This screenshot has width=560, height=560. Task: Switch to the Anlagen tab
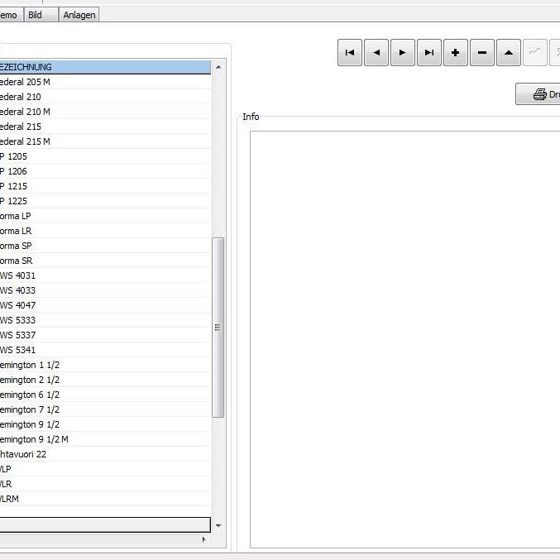(79, 15)
